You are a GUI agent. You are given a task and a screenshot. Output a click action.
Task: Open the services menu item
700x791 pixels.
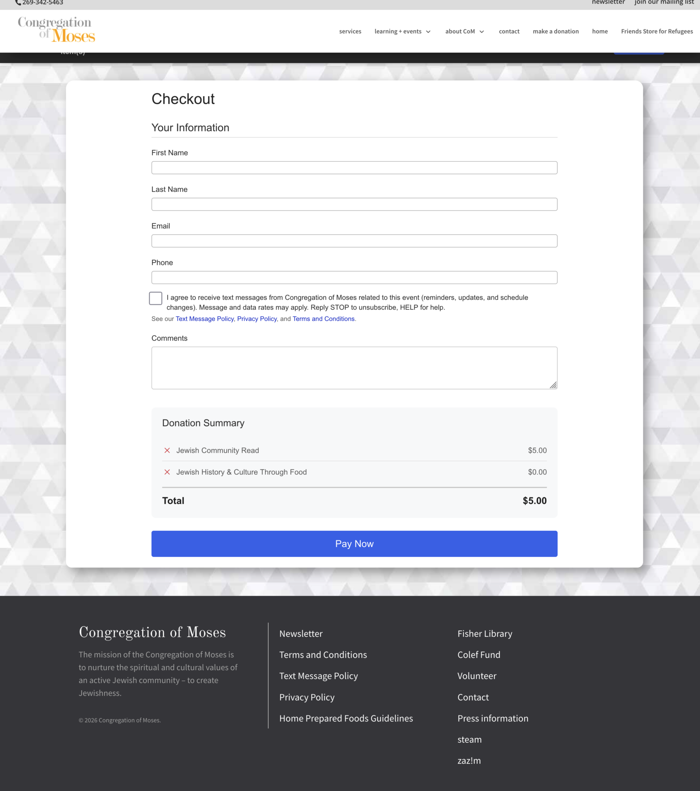tap(350, 31)
